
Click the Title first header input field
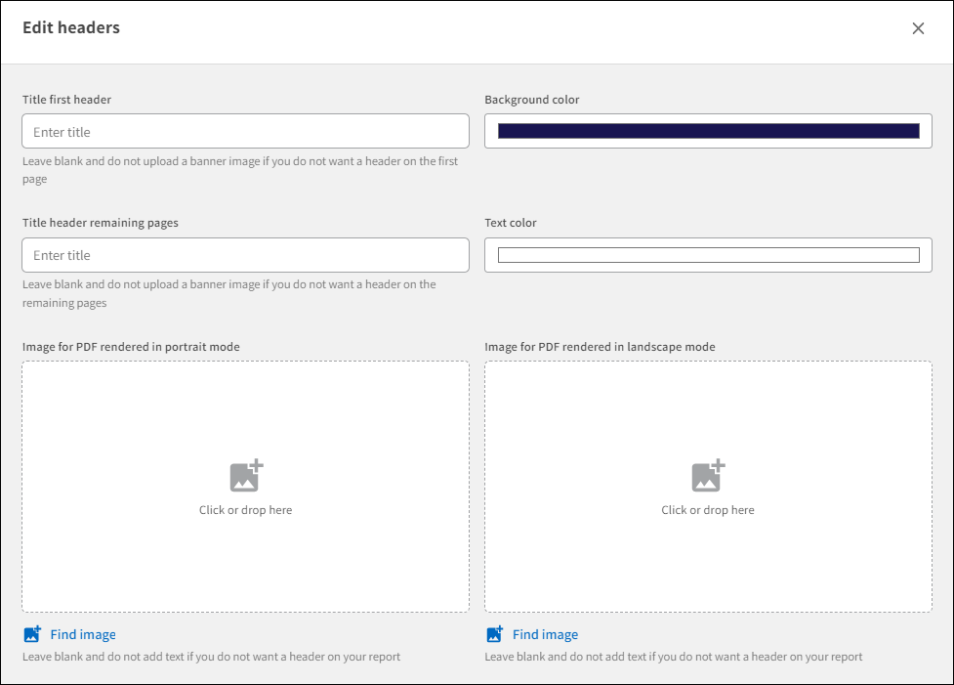[x=245, y=131]
